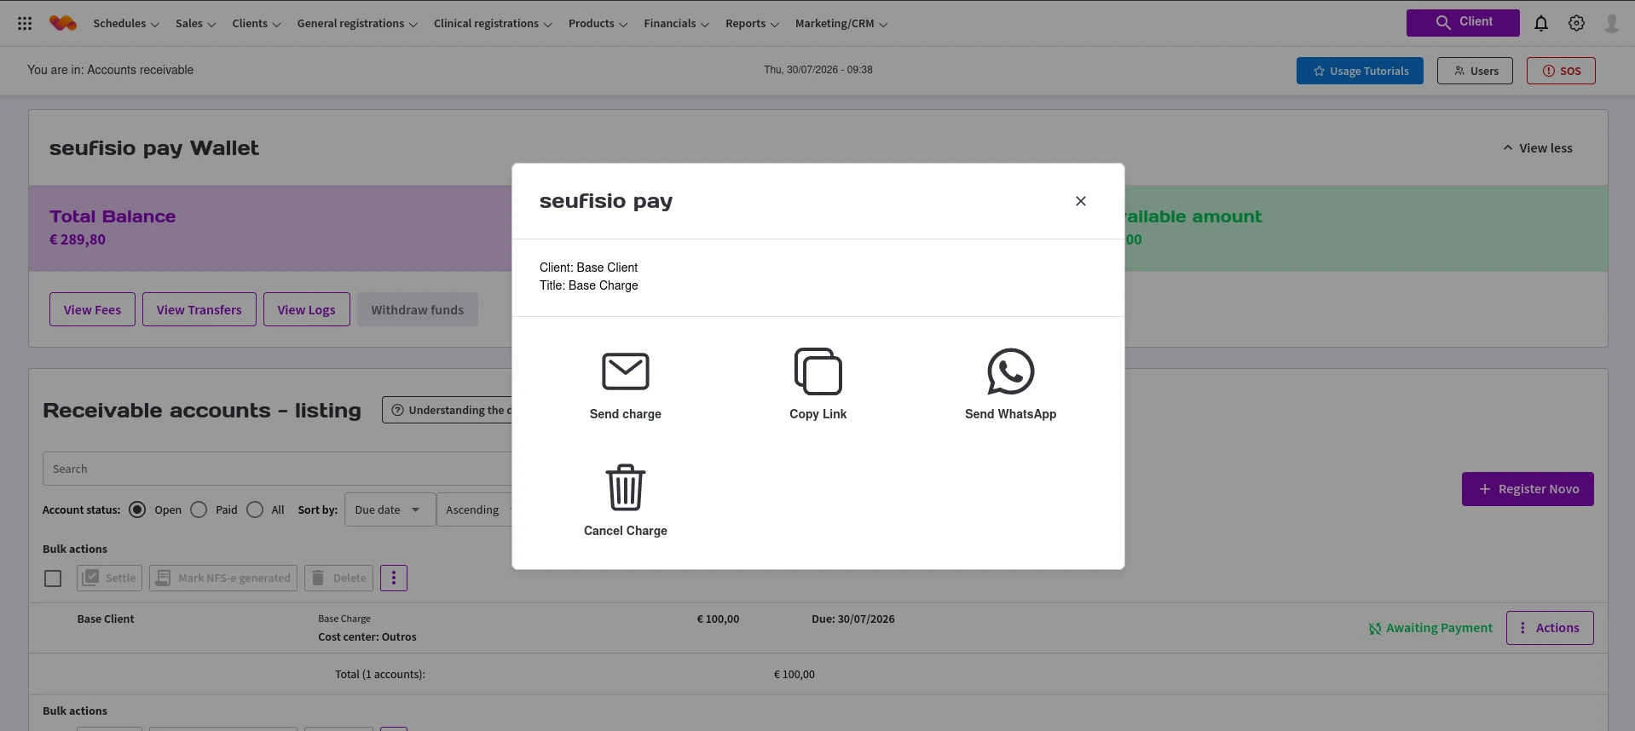1635x731 pixels.
Task: Click the Due: 30/07/2026 text
Action: click(853, 619)
